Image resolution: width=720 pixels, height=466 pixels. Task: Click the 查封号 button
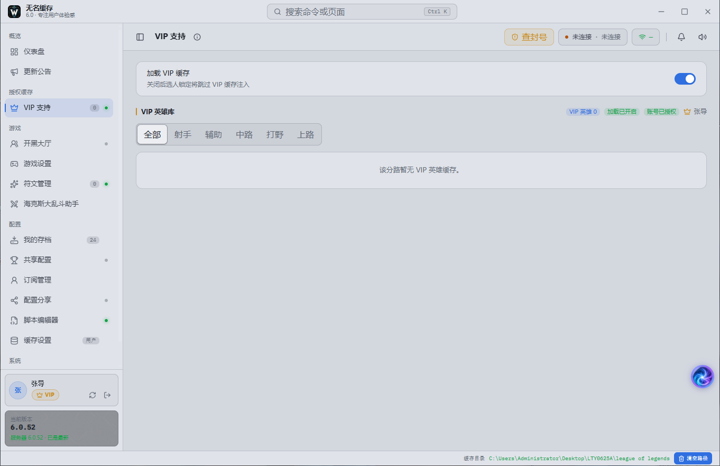coord(529,37)
